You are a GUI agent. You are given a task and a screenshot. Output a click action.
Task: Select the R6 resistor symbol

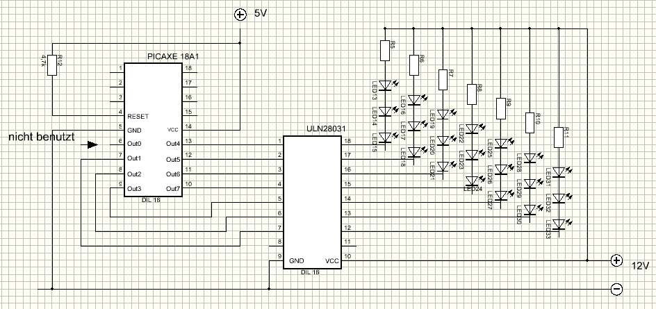pos(413,65)
